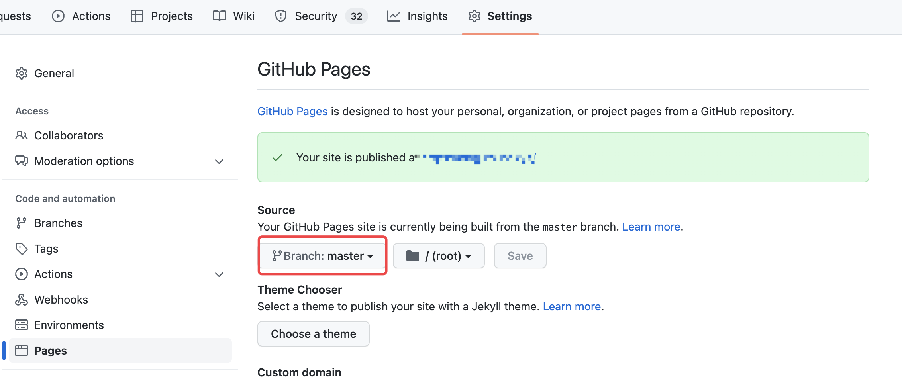
Task: Click the Moderation options comment icon
Action: point(22,161)
